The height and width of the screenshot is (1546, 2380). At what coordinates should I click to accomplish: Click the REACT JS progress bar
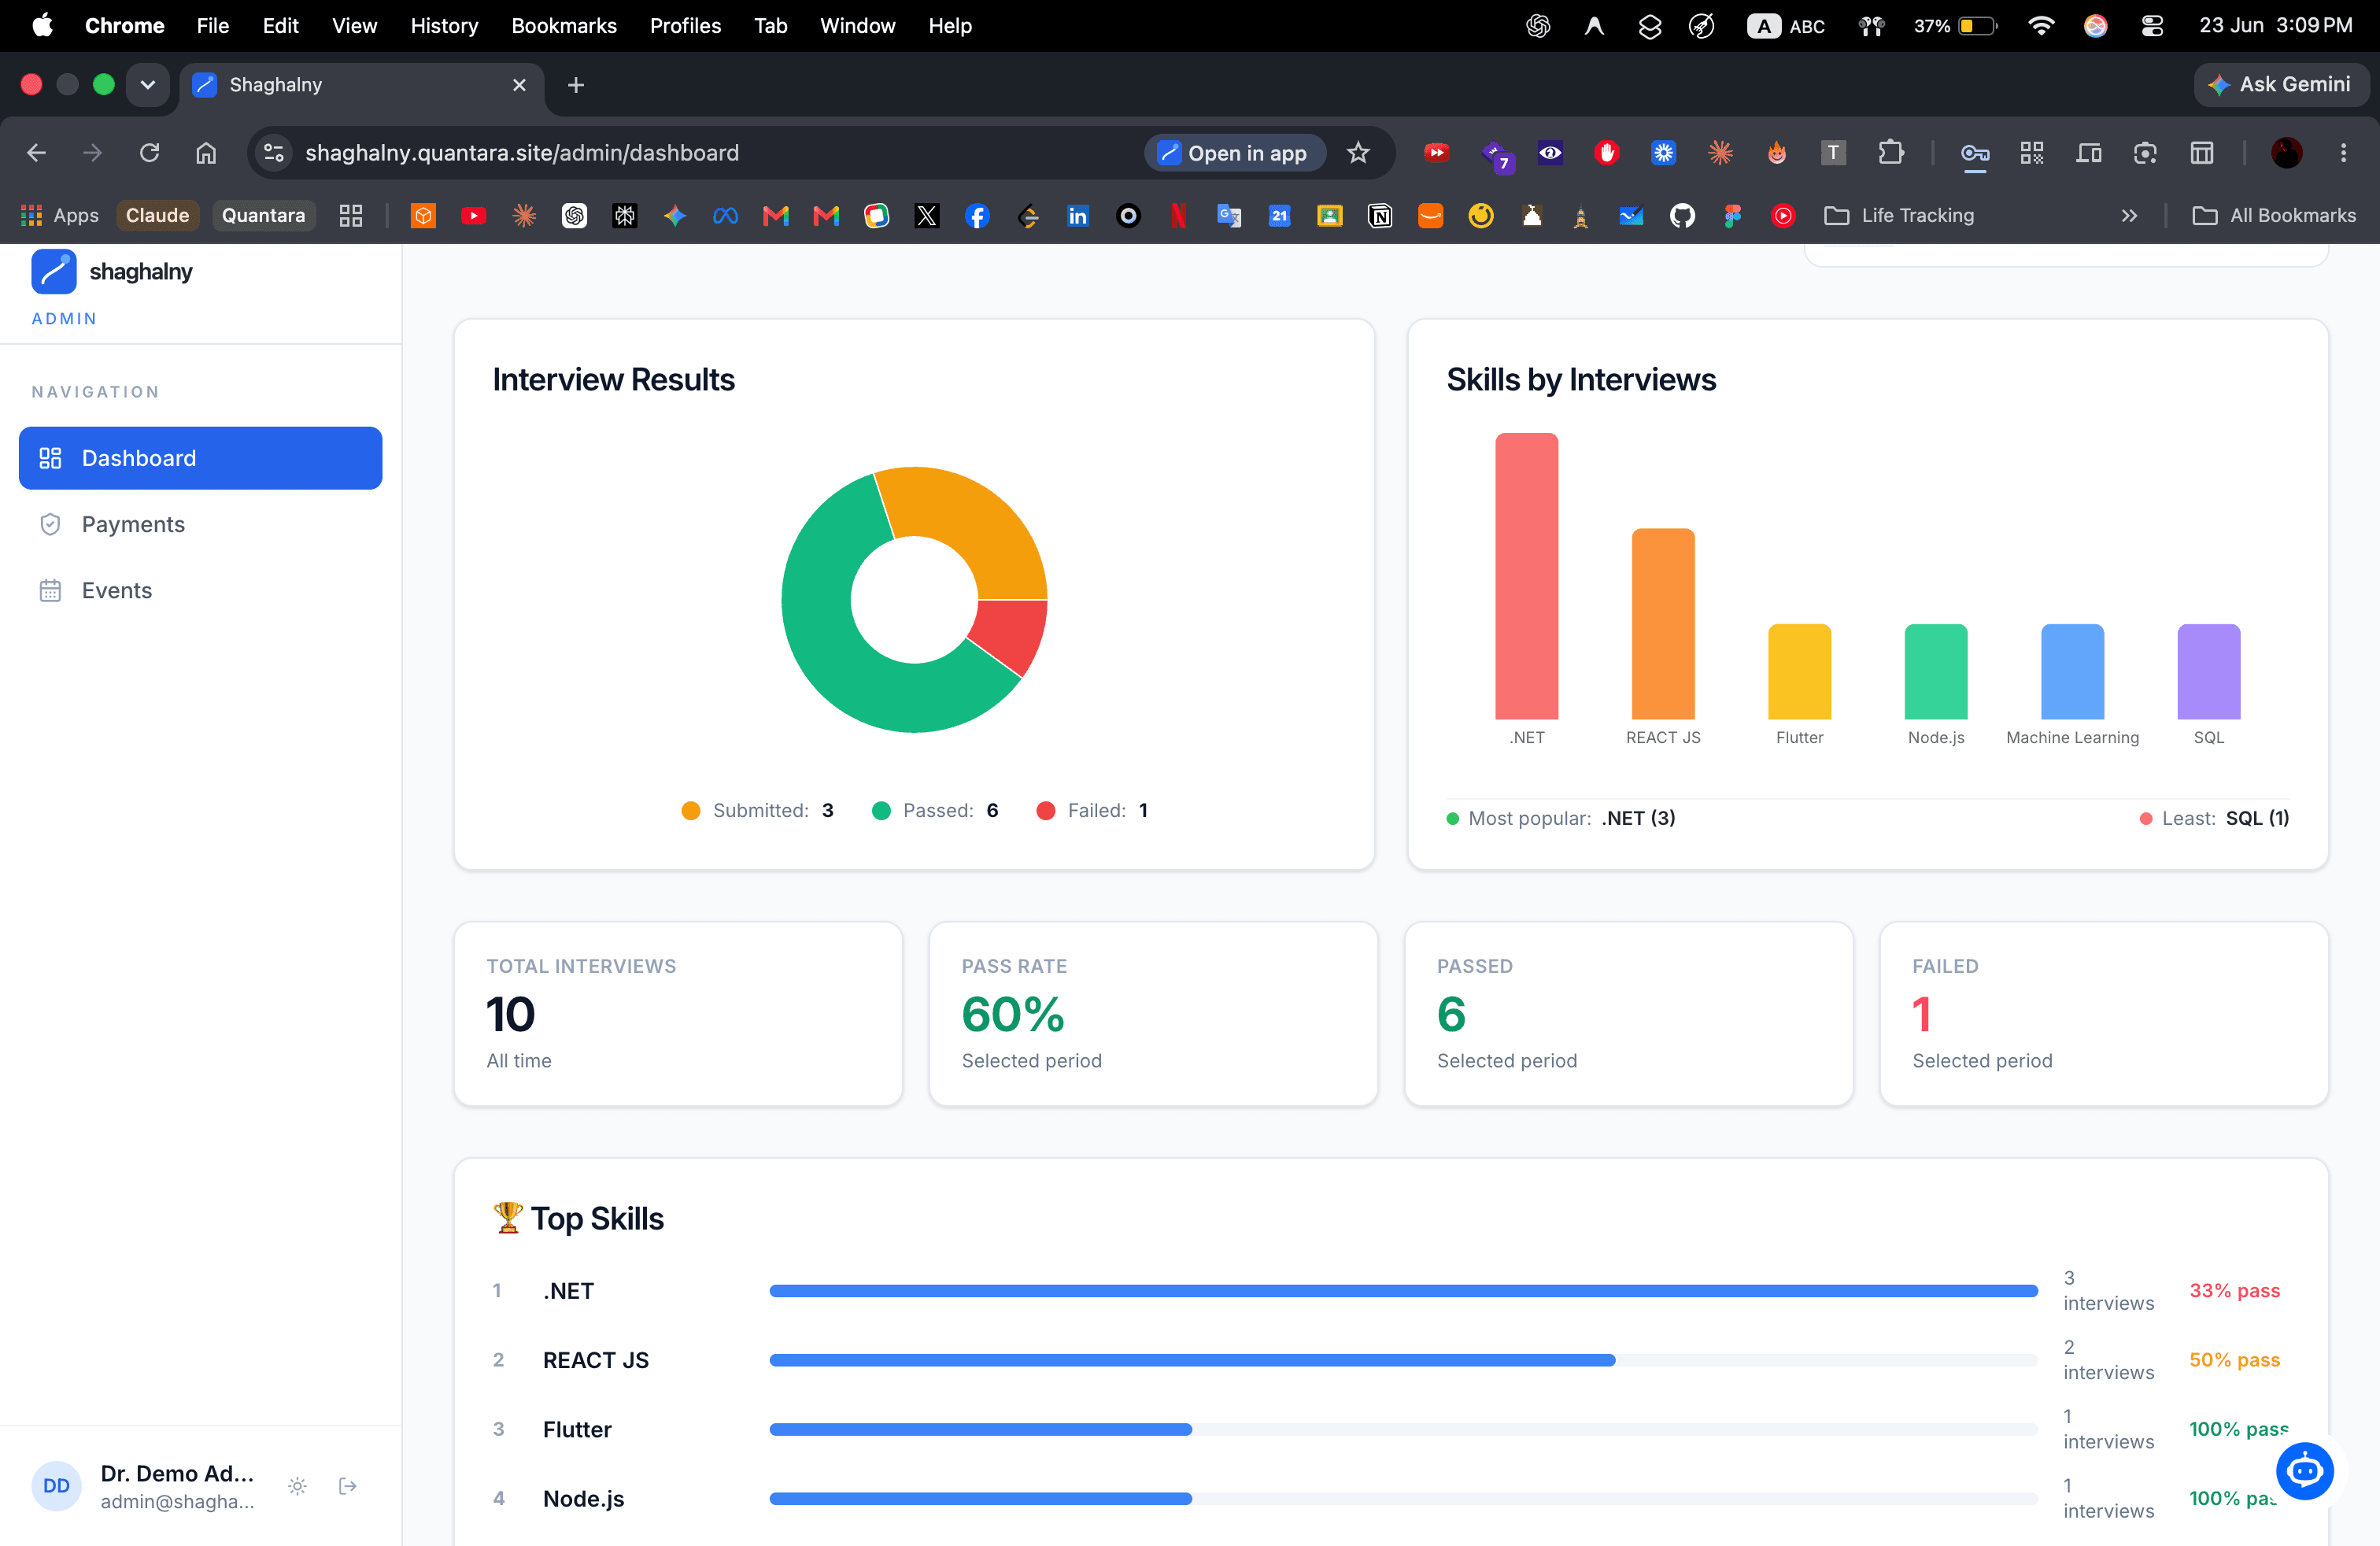[1403, 1360]
